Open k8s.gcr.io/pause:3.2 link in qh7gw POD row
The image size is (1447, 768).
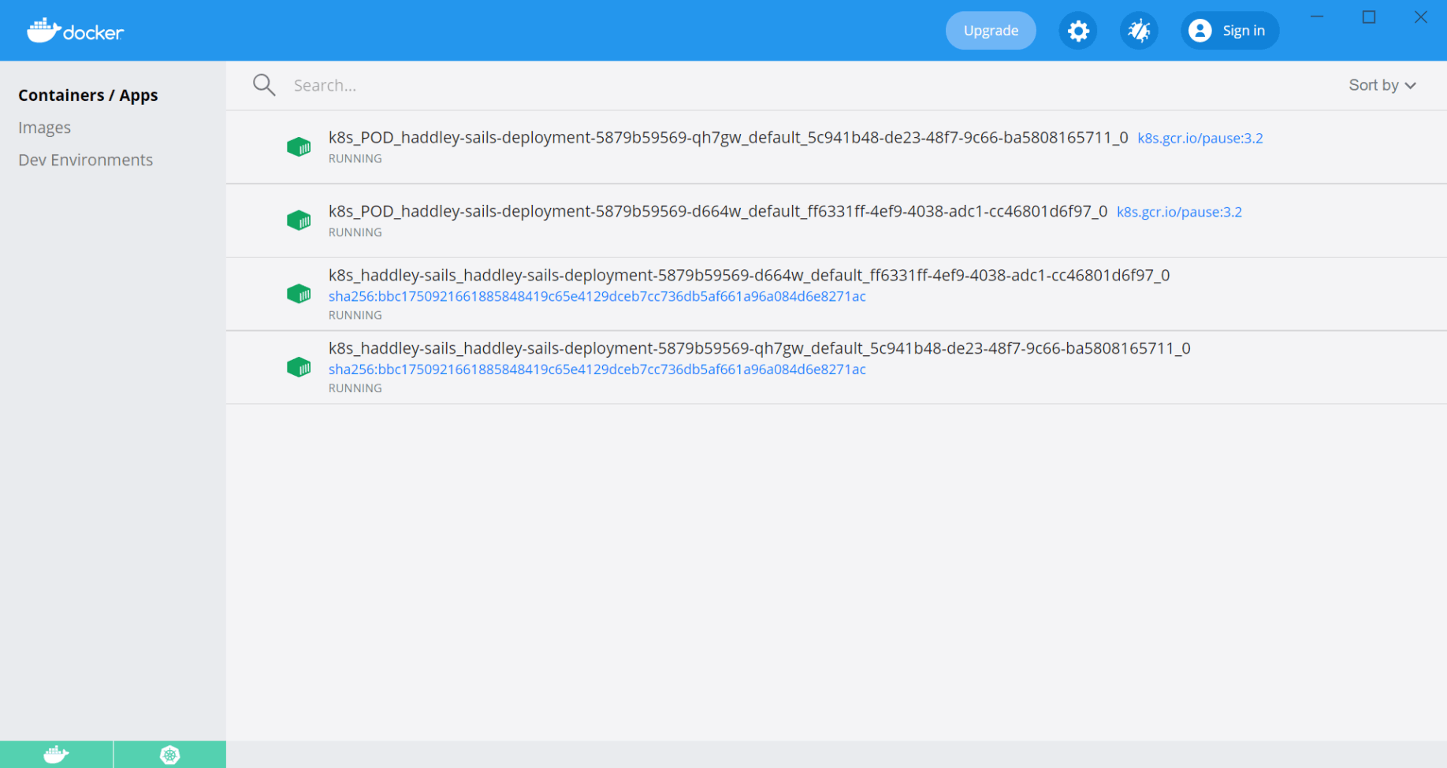pyautogui.click(x=1200, y=138)
